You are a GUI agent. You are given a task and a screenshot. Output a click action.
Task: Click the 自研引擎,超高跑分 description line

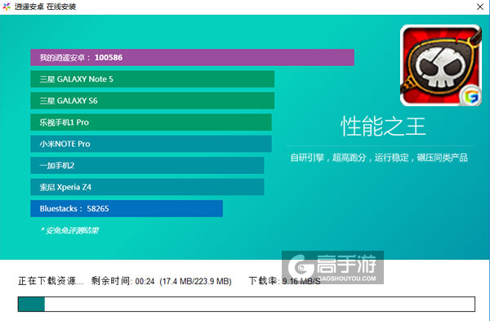tap(379, 158)
